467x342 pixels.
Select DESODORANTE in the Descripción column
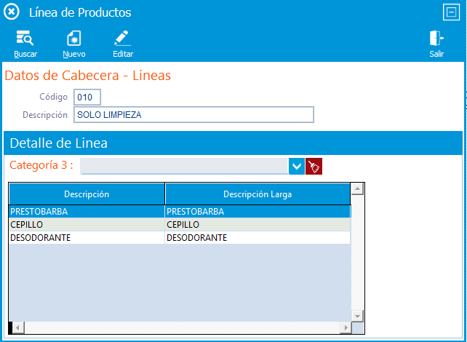click(x=87, y=237)
